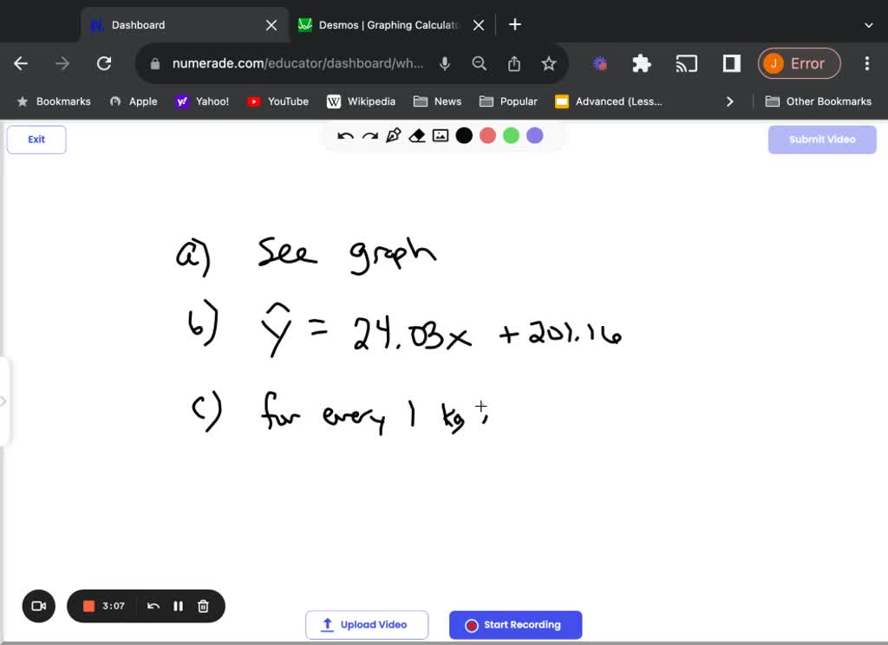Open the Other Bookmarks folder
The width and height of the screenshot is (888, 645).
click(819, 101)
